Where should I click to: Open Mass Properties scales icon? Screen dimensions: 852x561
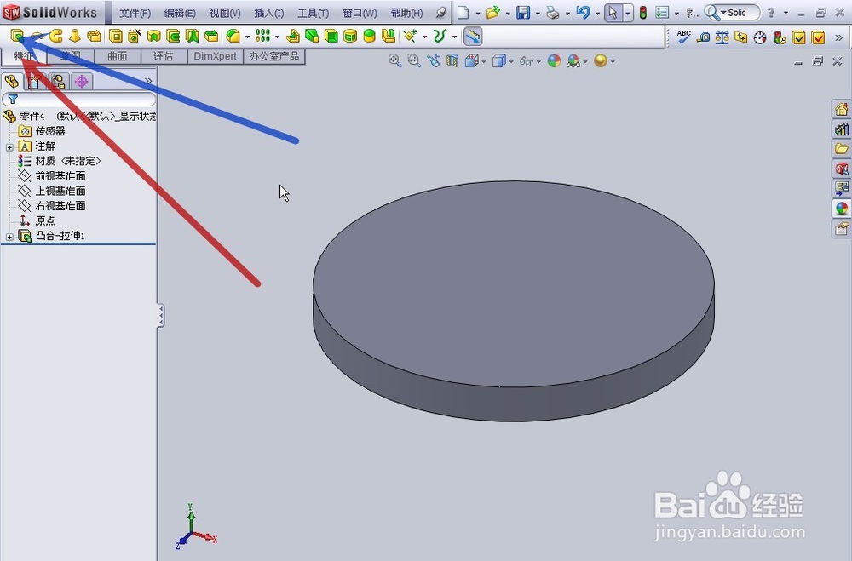(722, 37)
